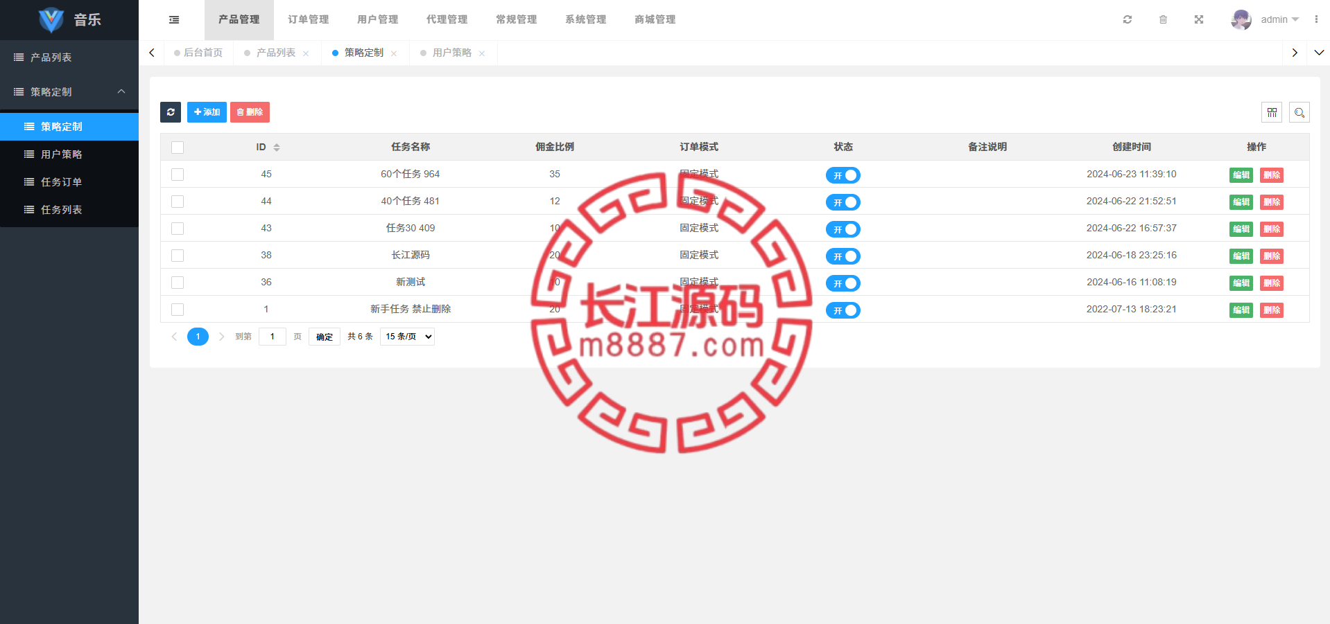
Task: Open the 产品管理 top menu
Action: pos(239,19)
